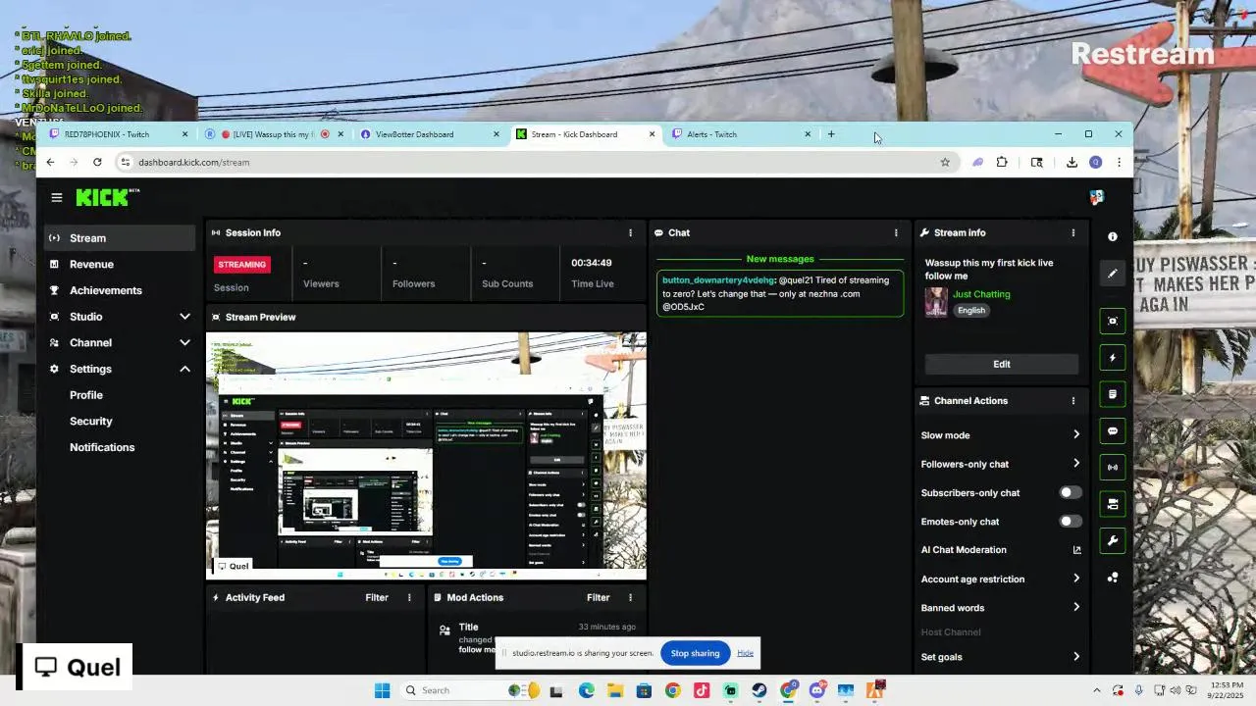
Task: Open Account age restriction options
Action: pyautogui.click(x=1000, y=579)
